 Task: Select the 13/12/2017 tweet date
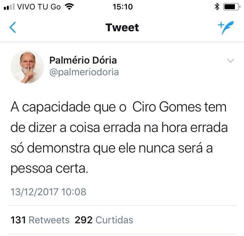point(34,192)
